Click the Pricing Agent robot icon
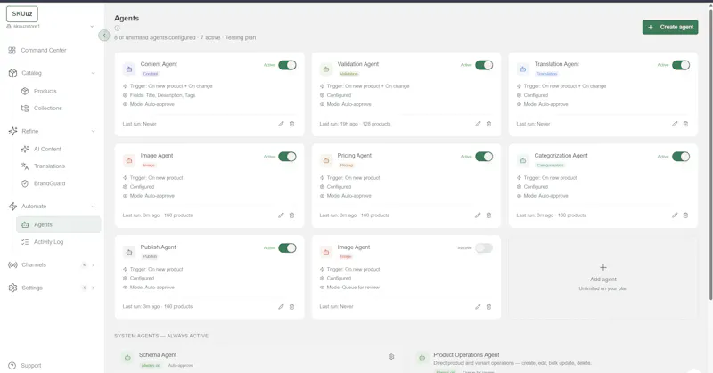Screen dimensions: 713x373 [326, 160]
